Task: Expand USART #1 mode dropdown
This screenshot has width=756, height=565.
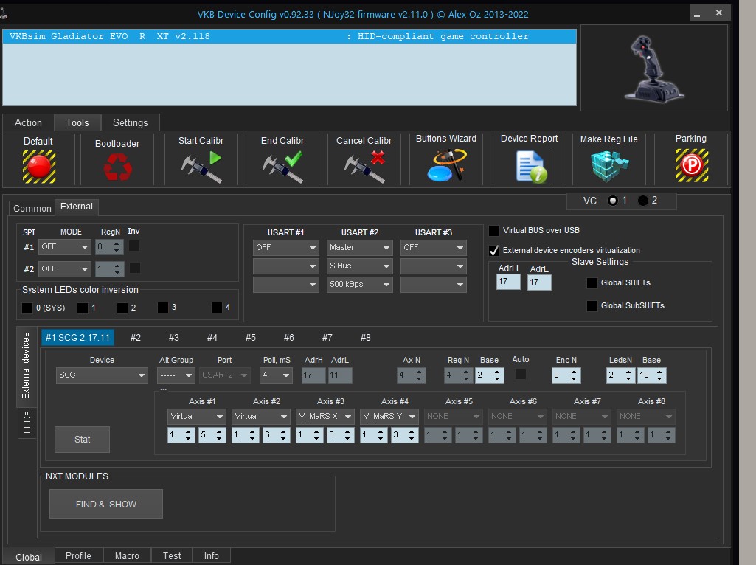Action: [286, 247]
